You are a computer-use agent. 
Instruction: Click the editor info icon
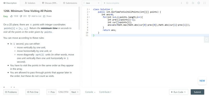(x=181, y=3)
